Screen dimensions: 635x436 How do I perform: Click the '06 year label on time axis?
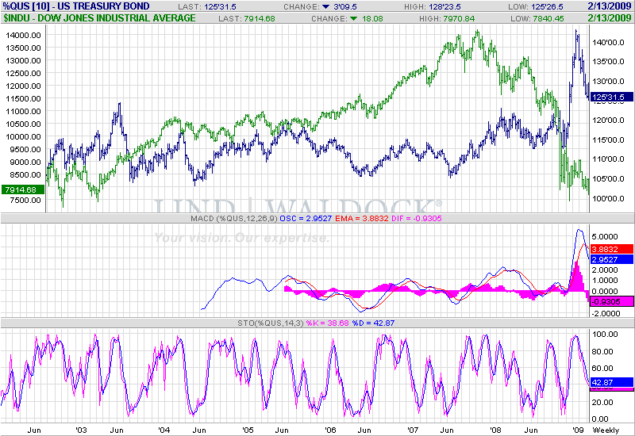coord(330,430)
